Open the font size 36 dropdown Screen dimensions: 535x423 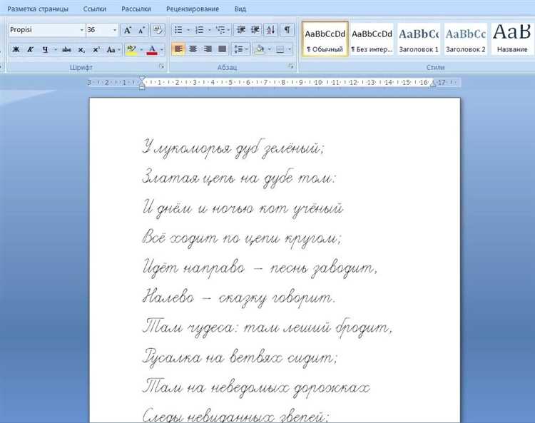tap(115, 31)
